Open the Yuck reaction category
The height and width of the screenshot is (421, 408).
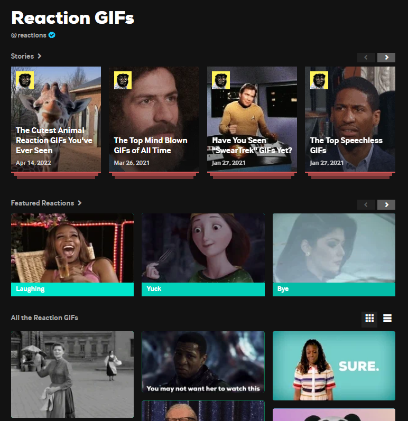coord(203,255)
